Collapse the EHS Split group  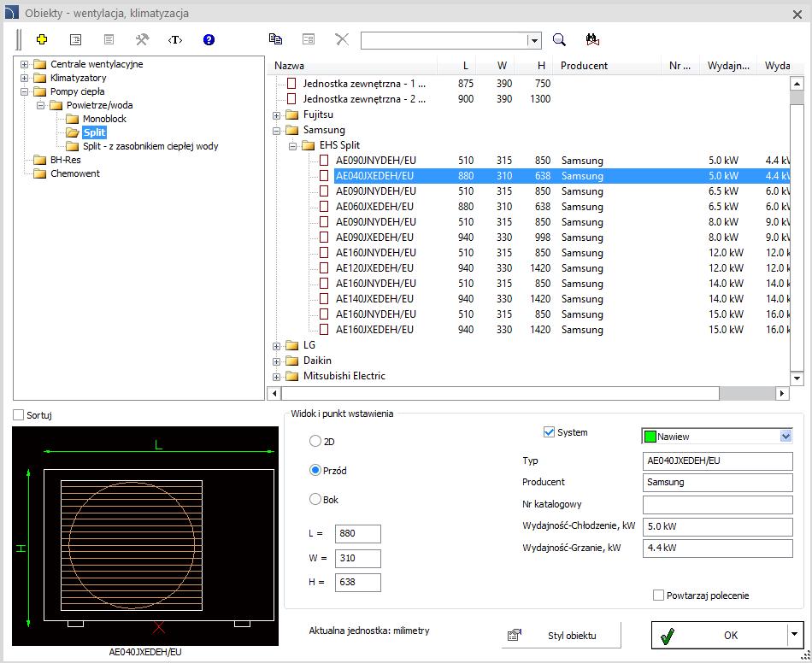(292, 146)
